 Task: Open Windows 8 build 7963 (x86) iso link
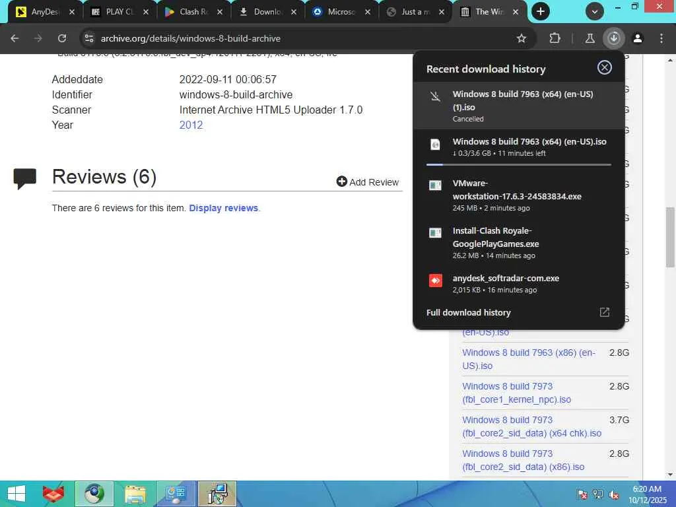(529, 359)
